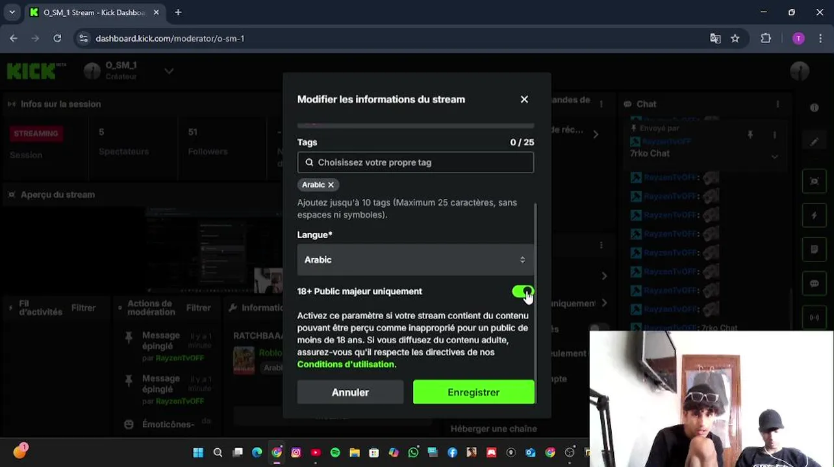The height and width of the screenshot is (467, 834).
Task: Open the Langue dropdown showing Arabic
Action: click(x=416, y=259)
